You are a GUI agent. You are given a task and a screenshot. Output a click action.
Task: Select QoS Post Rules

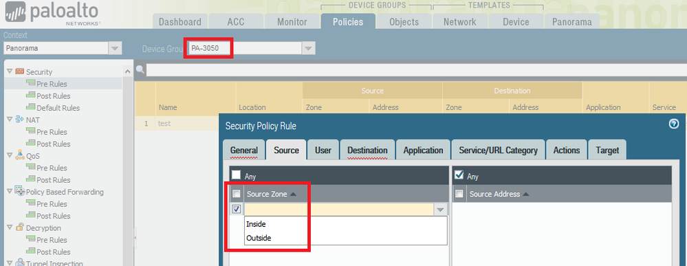click(54, 179)
